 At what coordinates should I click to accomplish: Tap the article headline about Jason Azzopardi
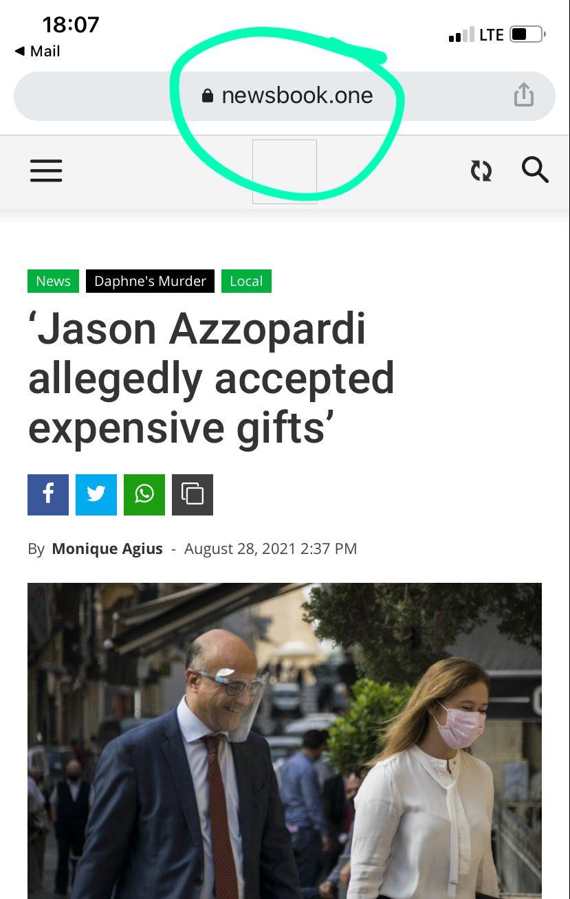(212, 379)
